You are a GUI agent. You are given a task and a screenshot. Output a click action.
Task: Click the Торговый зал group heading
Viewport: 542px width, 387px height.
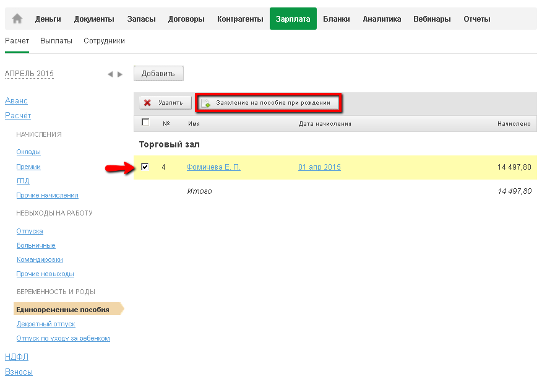click(x=170, y=144)
